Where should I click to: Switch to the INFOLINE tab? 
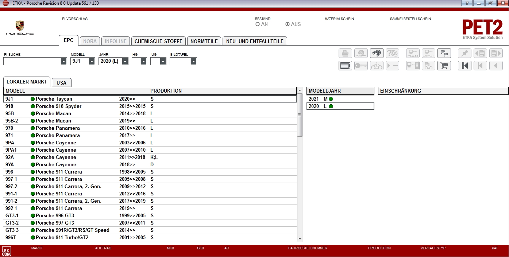[x=115, y=41]
